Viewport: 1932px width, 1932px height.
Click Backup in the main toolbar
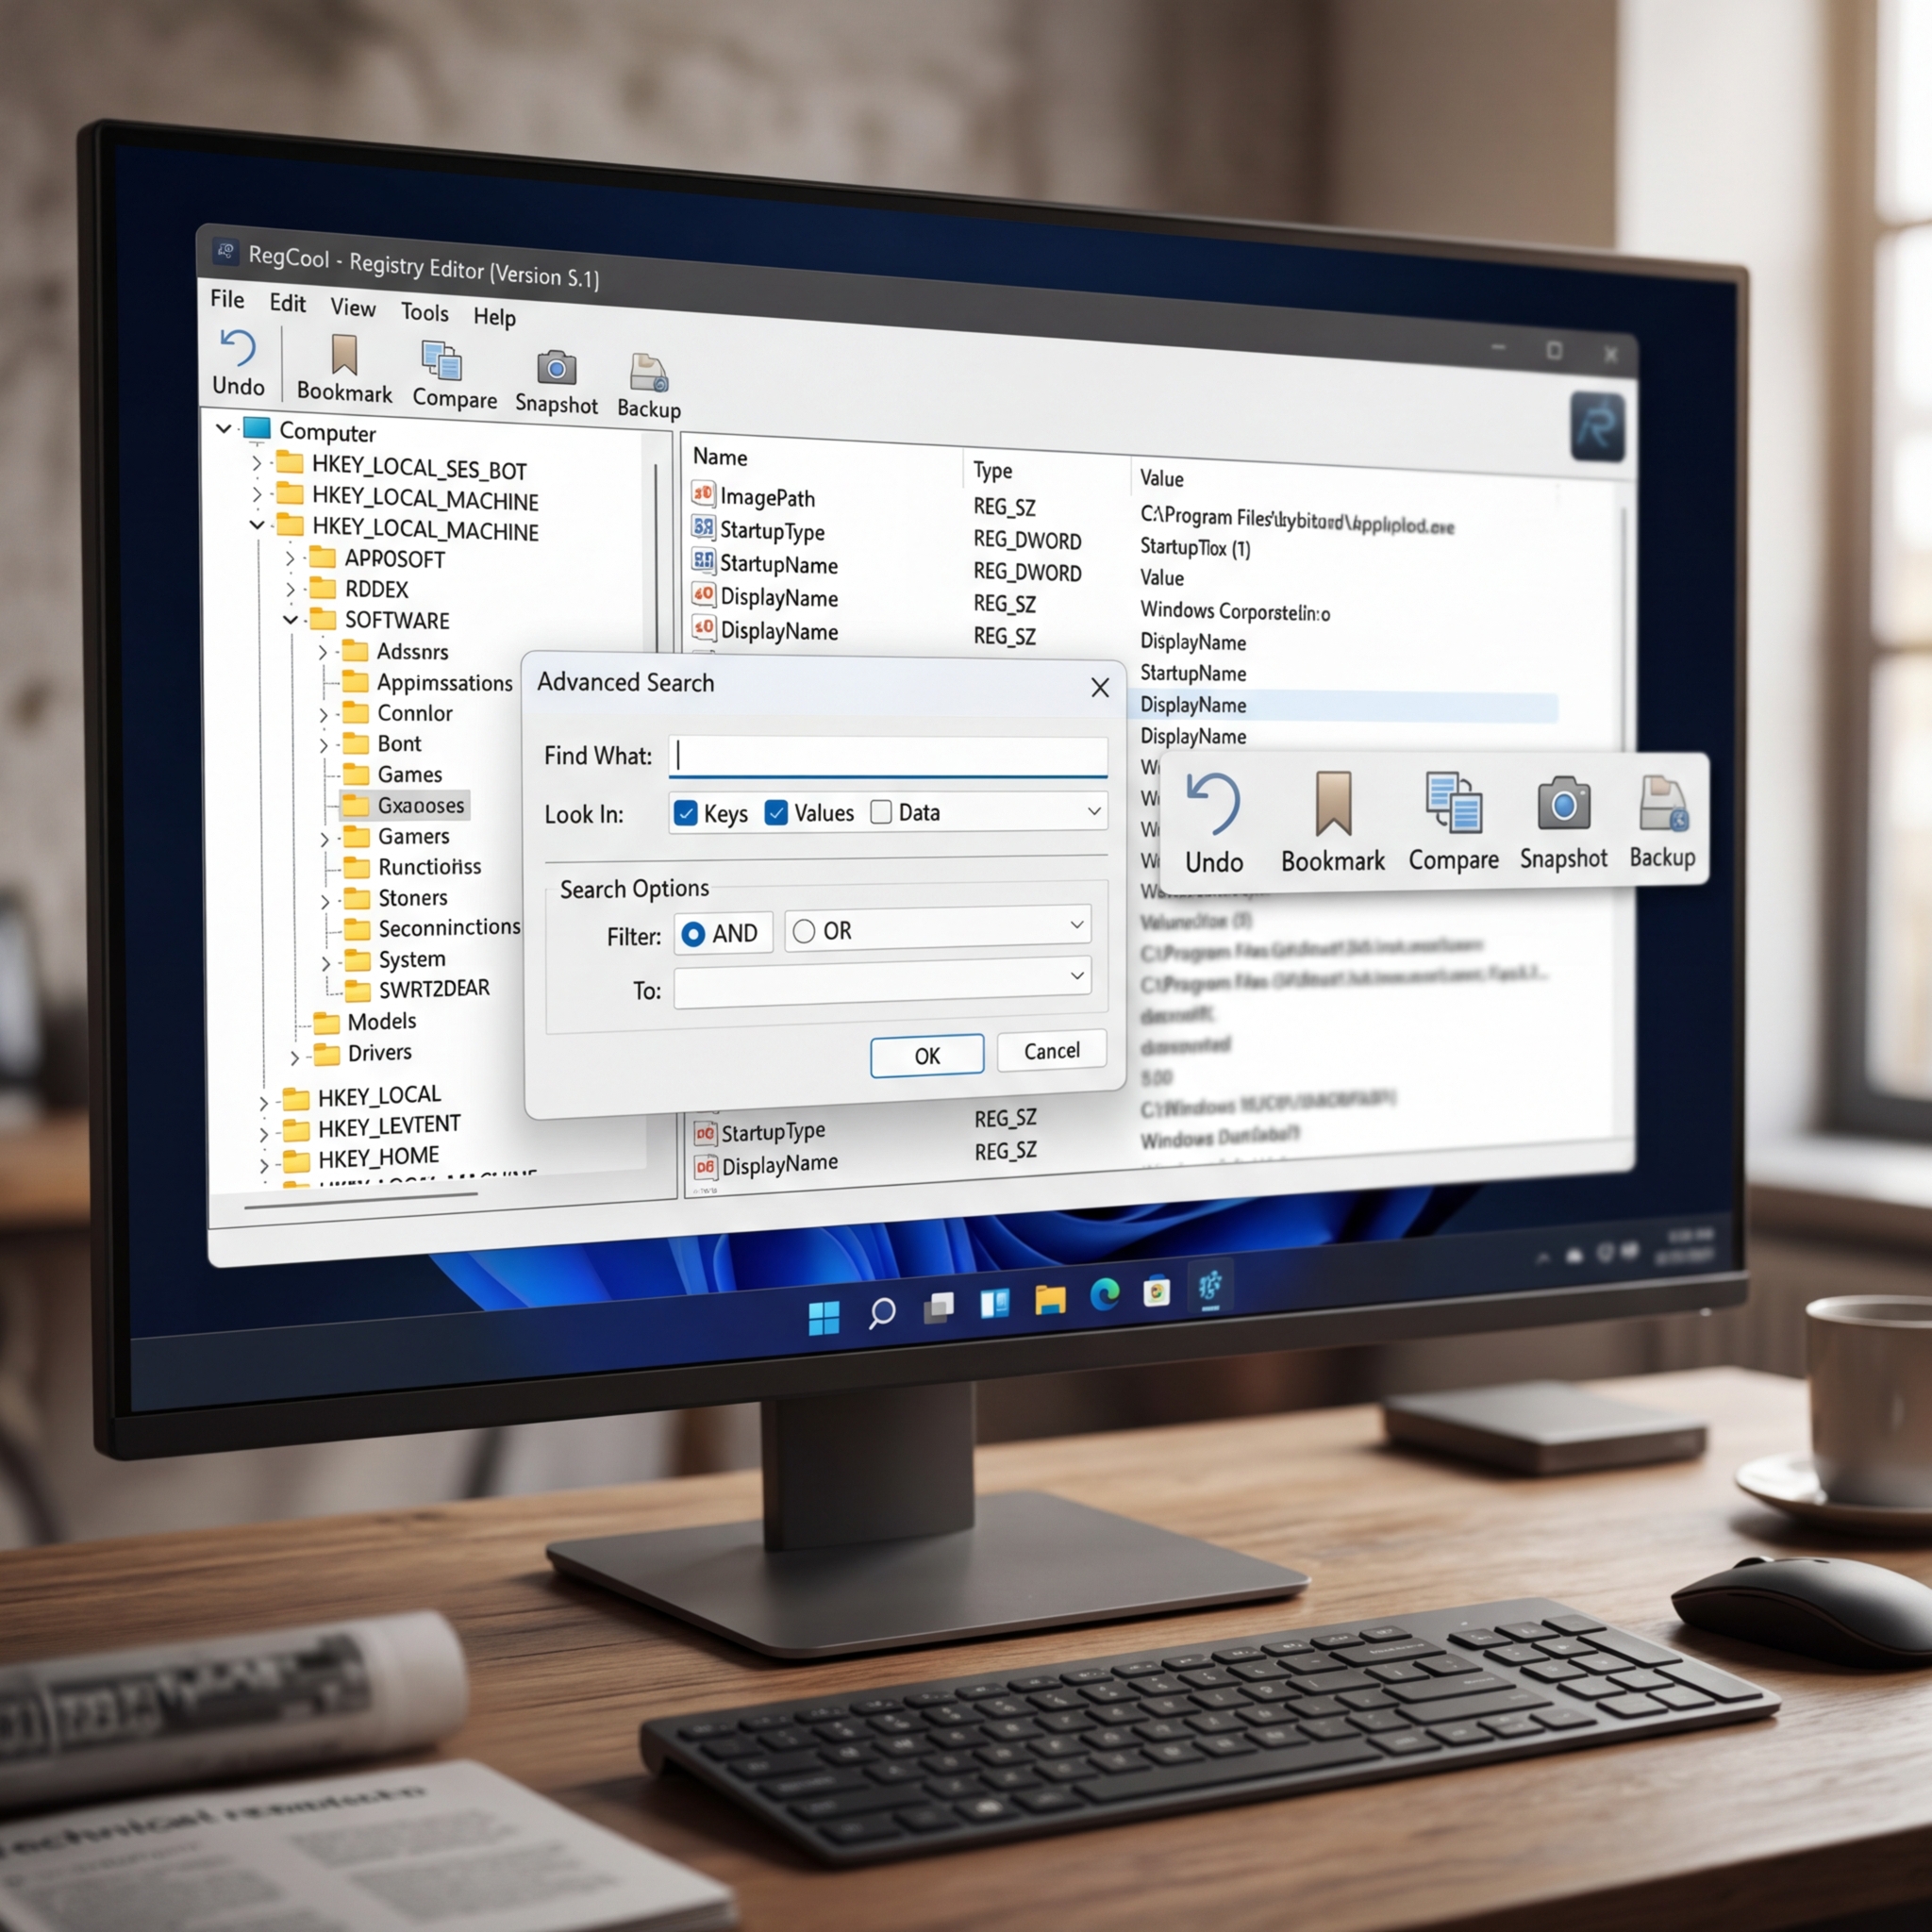pos(649,386)
